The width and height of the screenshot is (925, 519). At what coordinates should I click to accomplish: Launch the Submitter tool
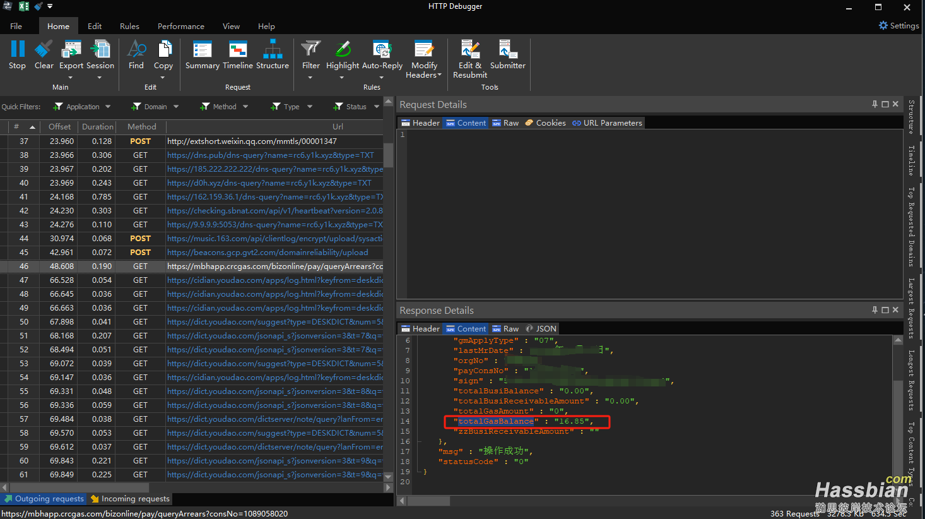(508, 49)
